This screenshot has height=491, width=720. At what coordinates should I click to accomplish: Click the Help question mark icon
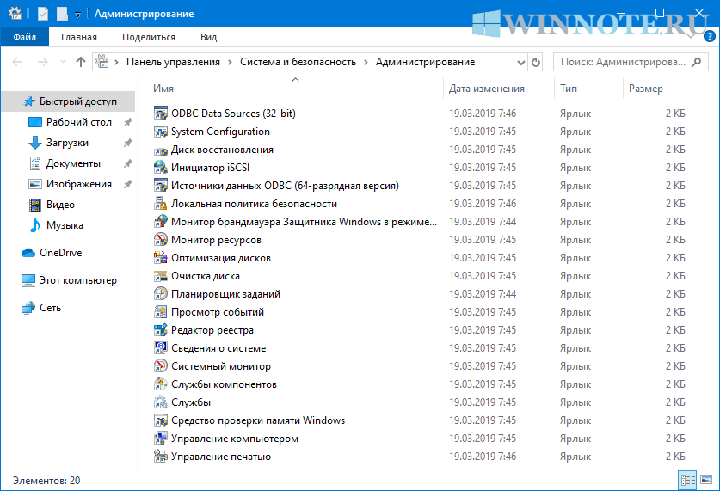pos(709,36)
